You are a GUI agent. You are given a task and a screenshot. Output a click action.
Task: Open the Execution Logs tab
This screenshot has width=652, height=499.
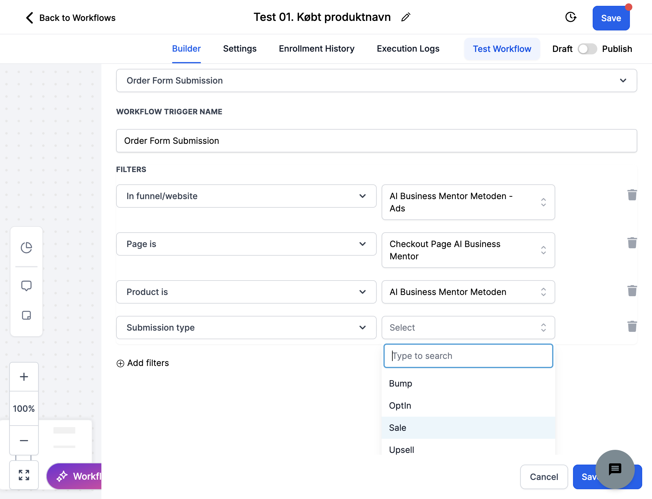click(408, 49)
